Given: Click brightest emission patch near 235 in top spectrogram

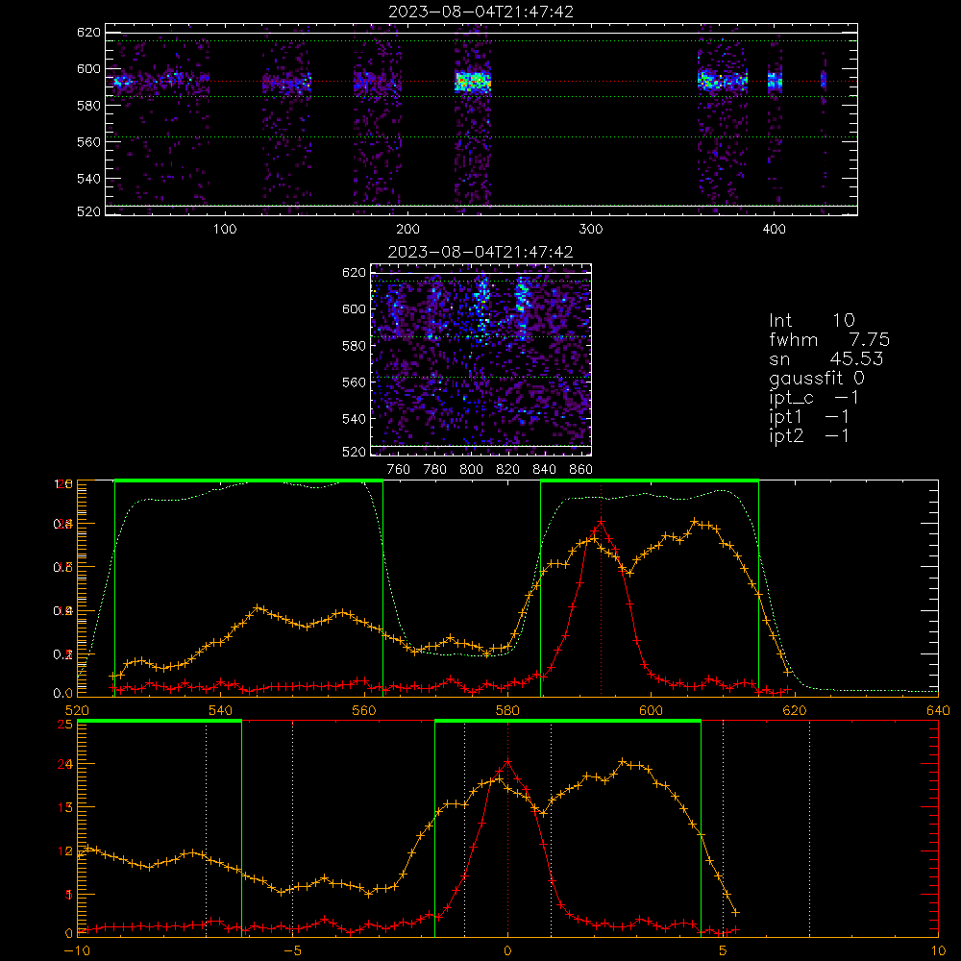Looking at the screenshot, I should 473,82.
